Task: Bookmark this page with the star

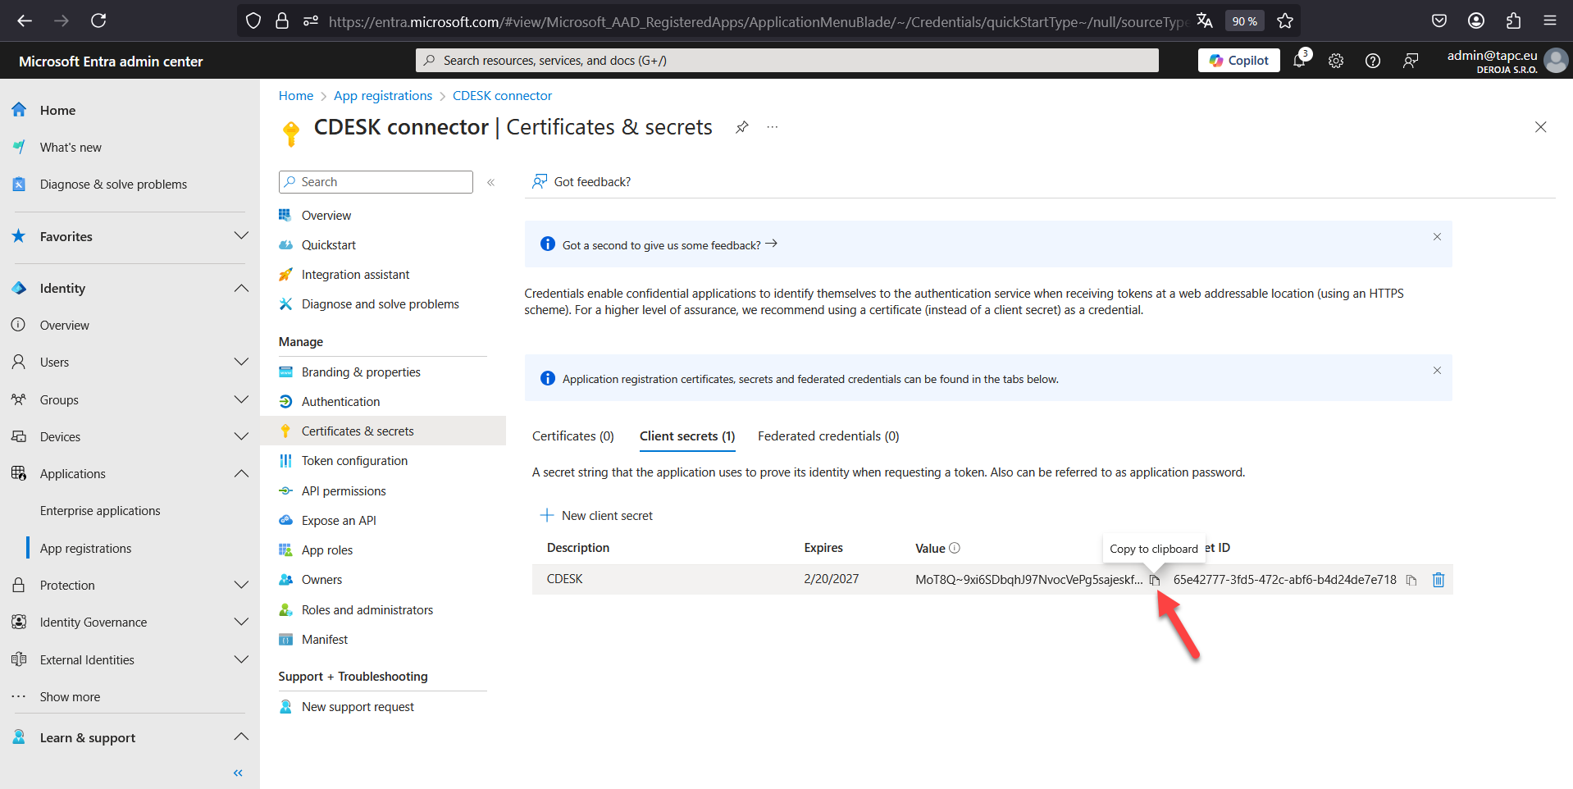Action: point(1285,21)
